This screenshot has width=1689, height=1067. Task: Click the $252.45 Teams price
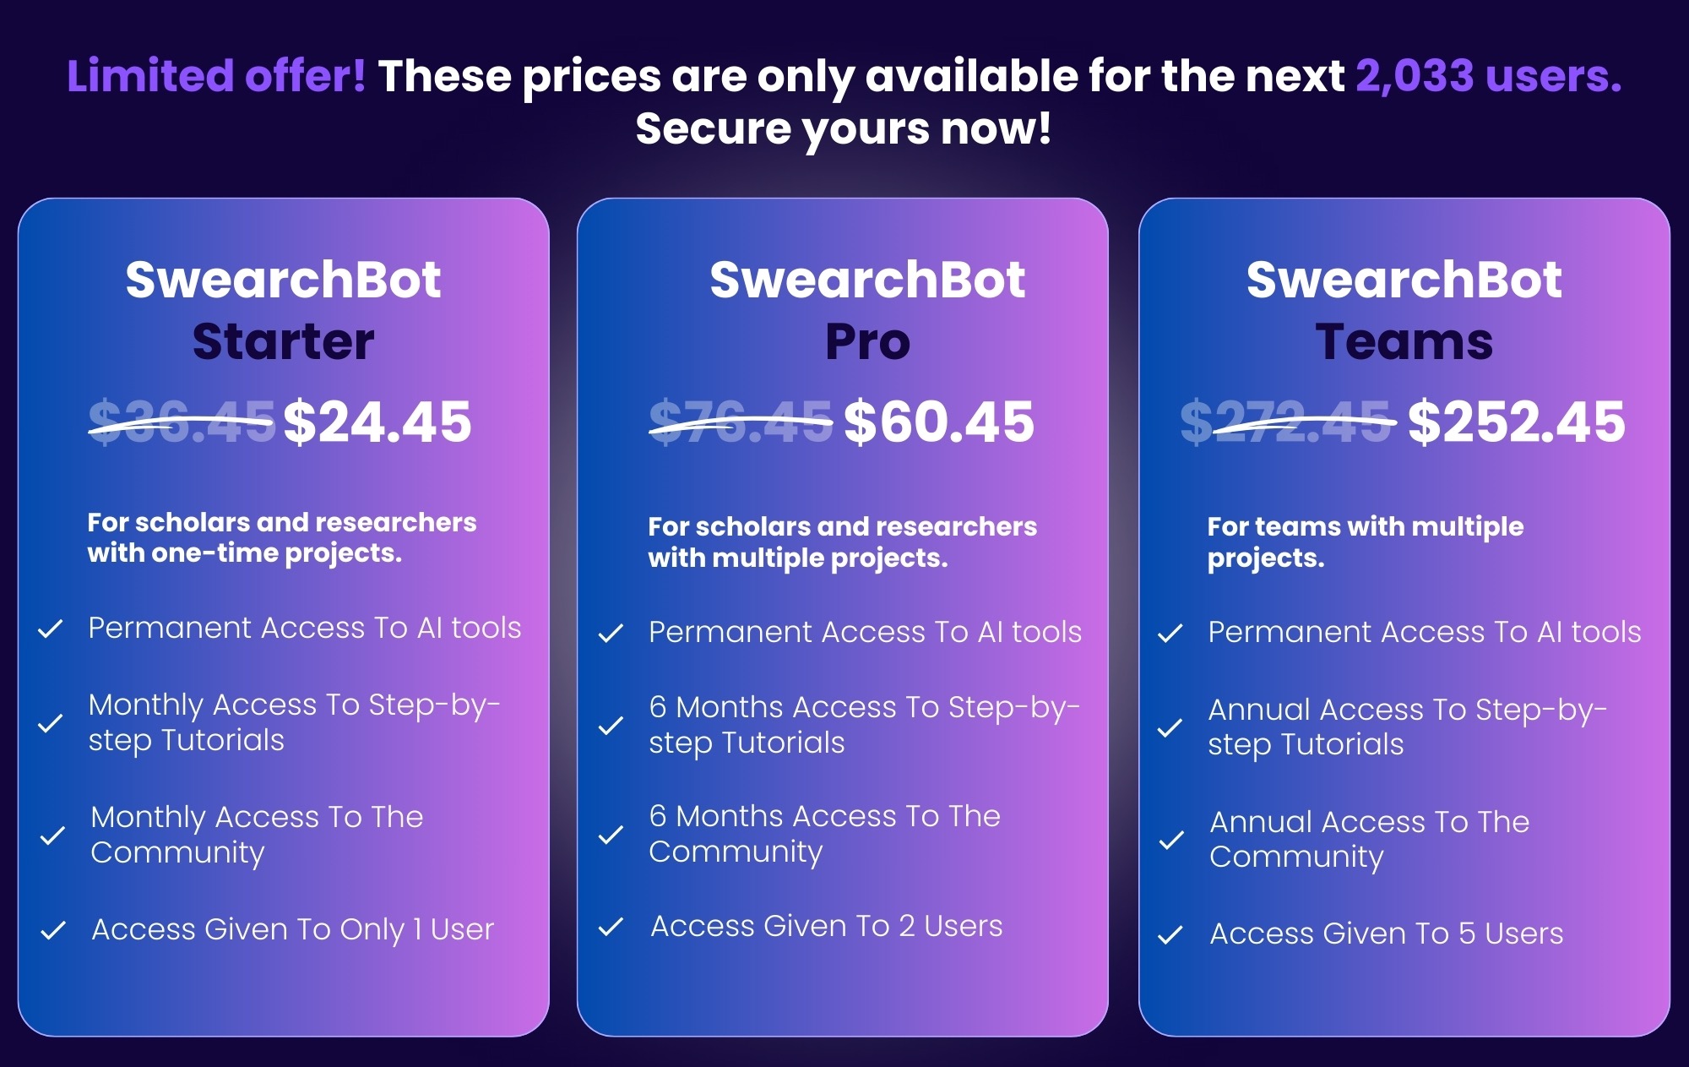(1517, 422)
